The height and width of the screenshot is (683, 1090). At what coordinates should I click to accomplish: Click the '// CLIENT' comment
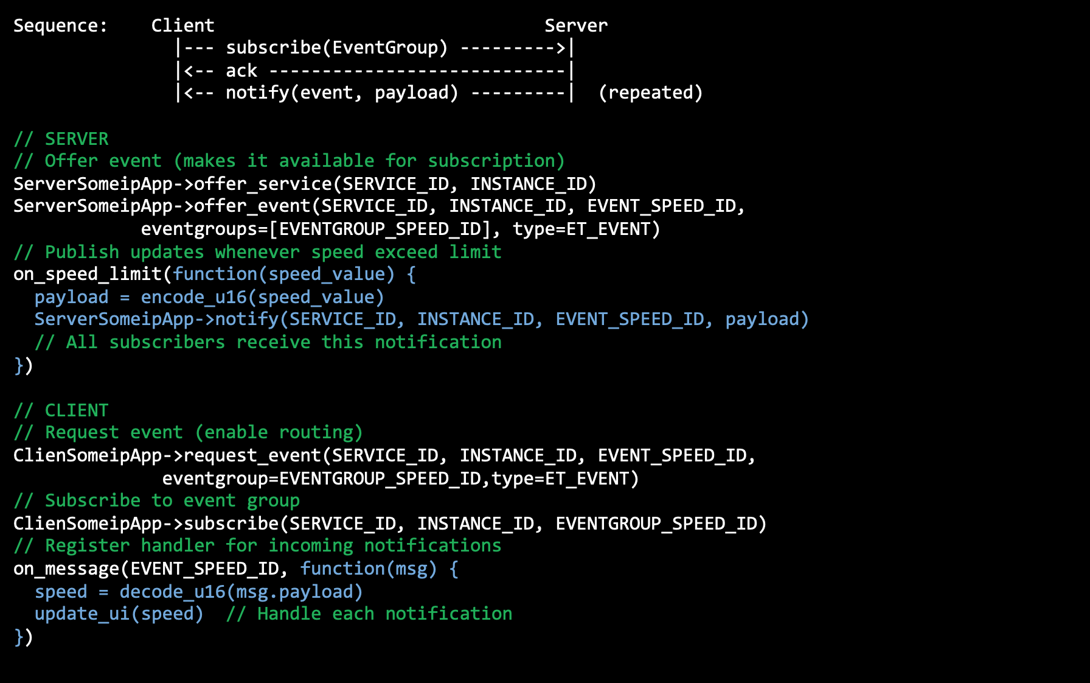pyautogui.click(x=61, y=410)
